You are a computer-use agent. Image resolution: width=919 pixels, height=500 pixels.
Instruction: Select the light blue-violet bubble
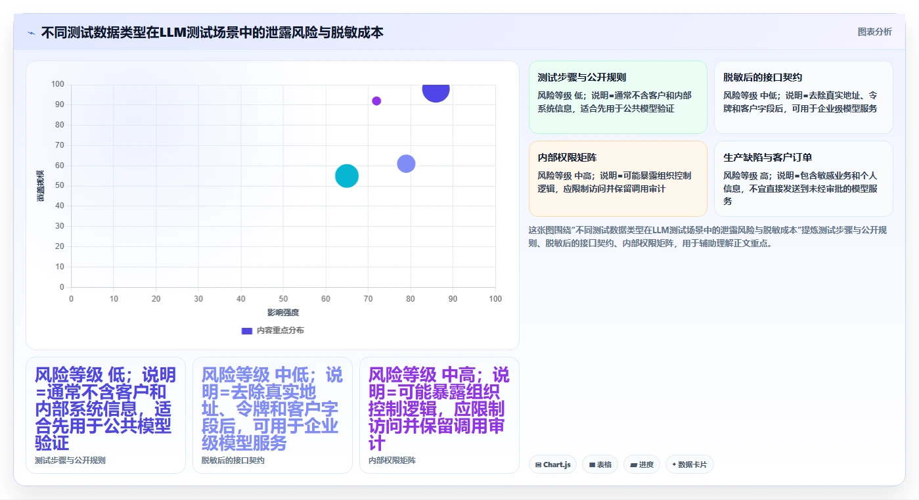pyautogui.click(x=406, y=164)
